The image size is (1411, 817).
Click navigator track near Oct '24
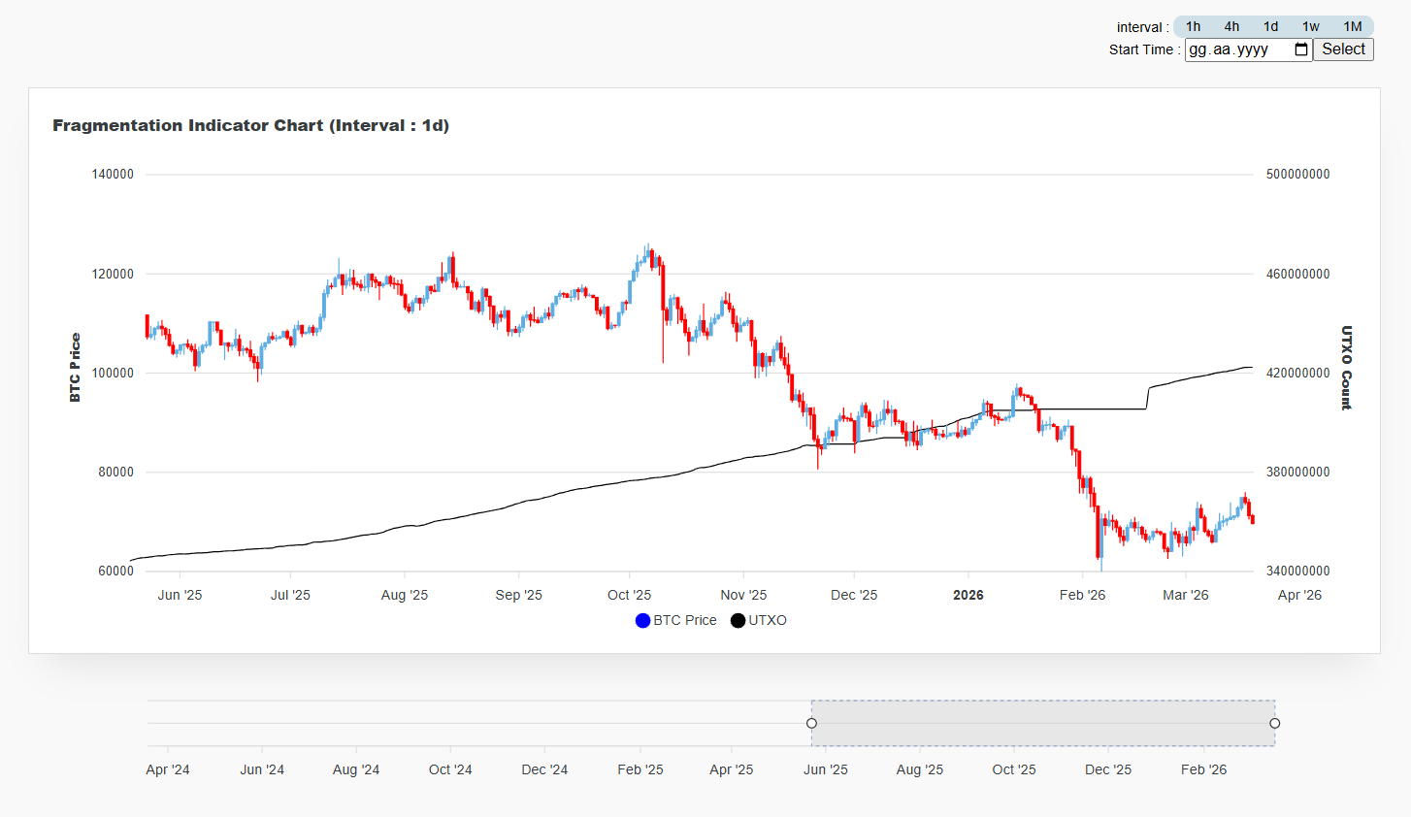pyautogui.click(x=450, y=723)
